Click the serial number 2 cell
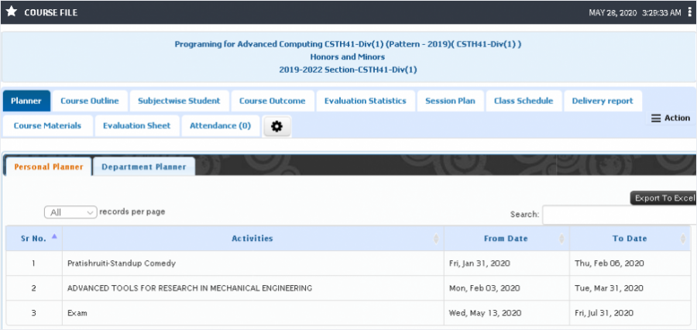Screen dimensions: 697x330 coord(34,288)
